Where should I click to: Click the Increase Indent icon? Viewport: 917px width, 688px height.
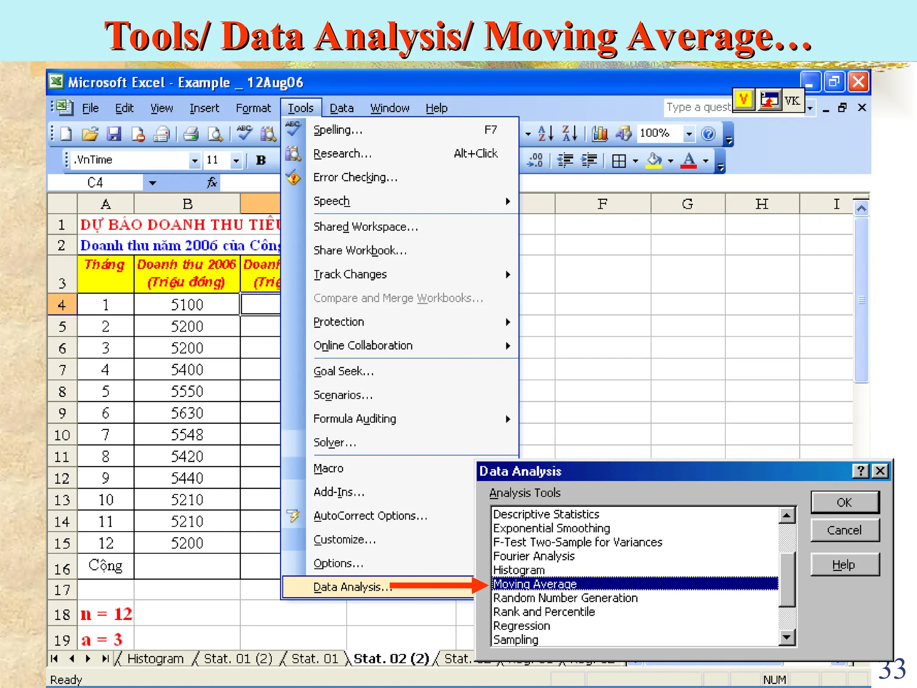[x=589, y=160]
